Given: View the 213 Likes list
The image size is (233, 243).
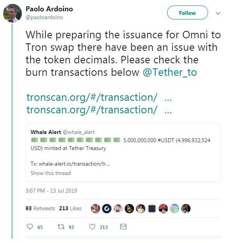Looking at the screenshot, I should (x=70, y=208).
